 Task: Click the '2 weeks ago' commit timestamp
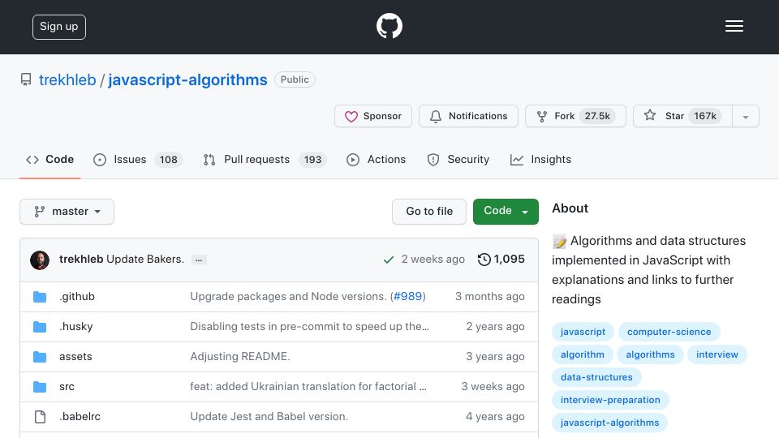433,260
